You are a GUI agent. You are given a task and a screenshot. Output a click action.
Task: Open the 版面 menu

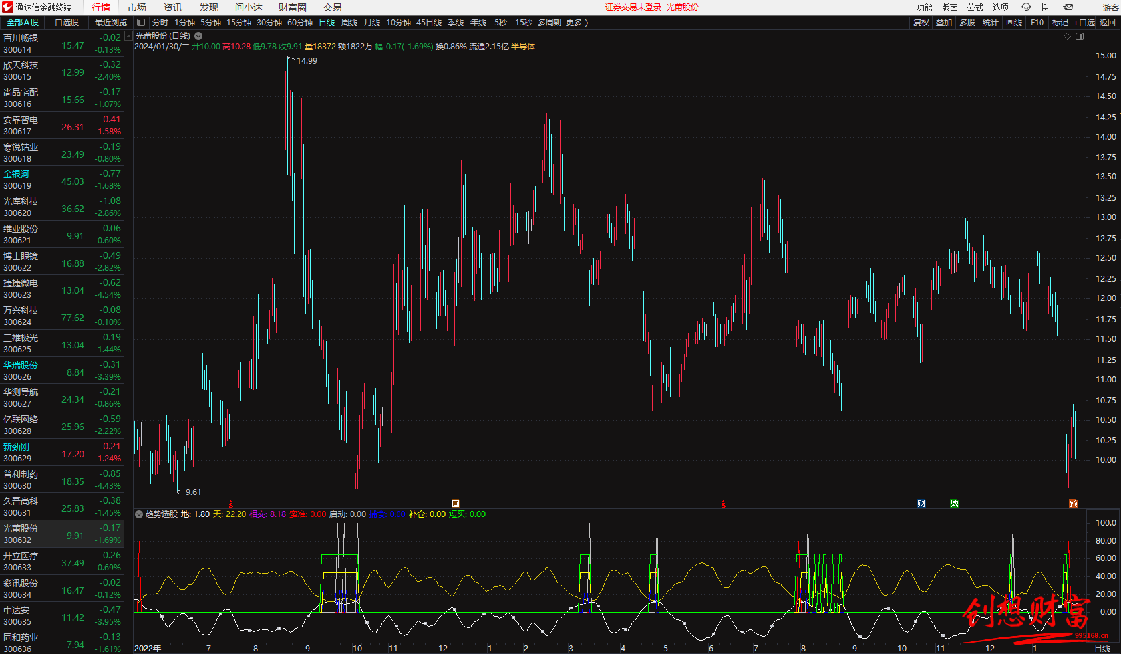pos(949,7)
